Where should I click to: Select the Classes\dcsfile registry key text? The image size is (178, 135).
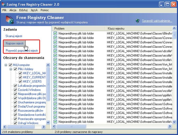pyautogui.click(x=139, y=51)
